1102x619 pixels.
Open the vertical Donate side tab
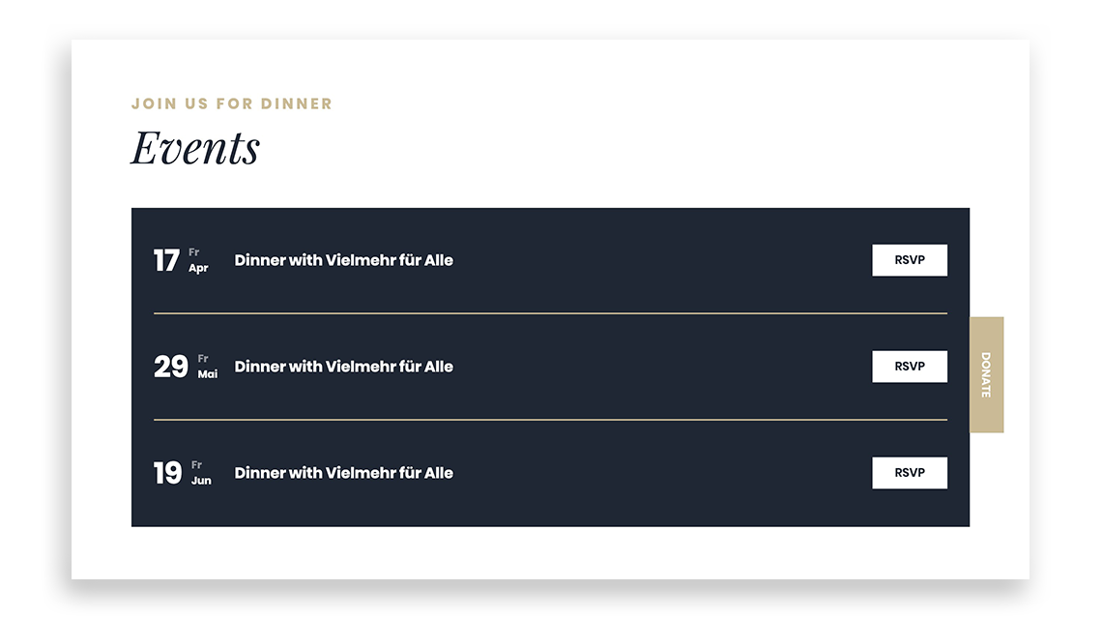click(986, 374)
